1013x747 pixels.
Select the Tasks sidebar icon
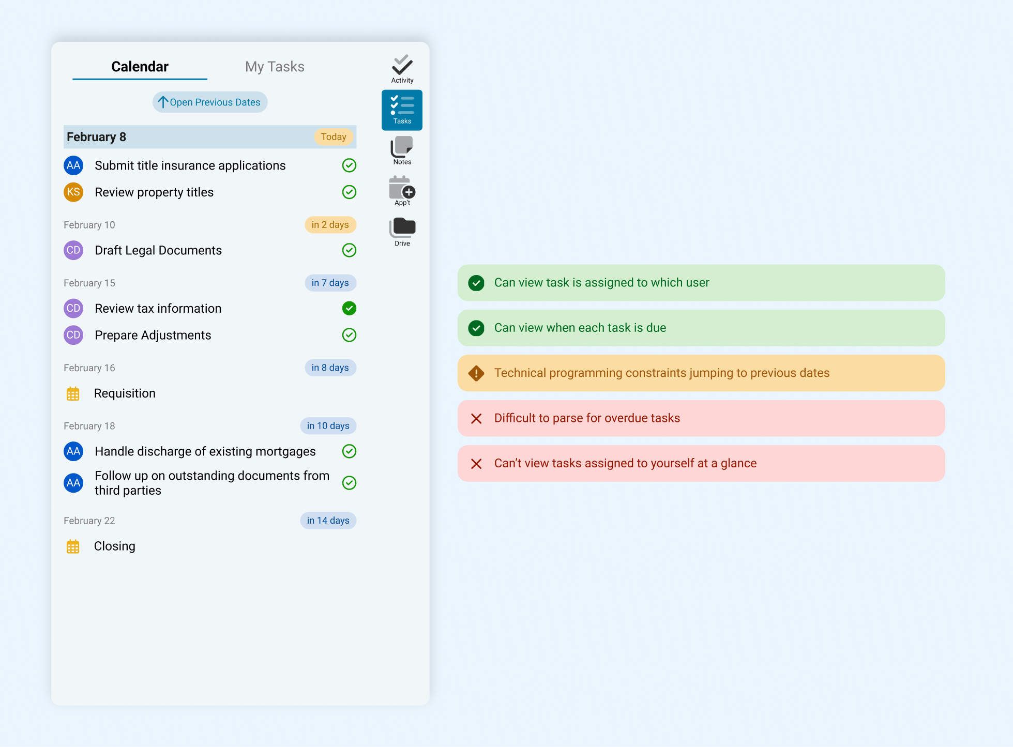[402, 110]
